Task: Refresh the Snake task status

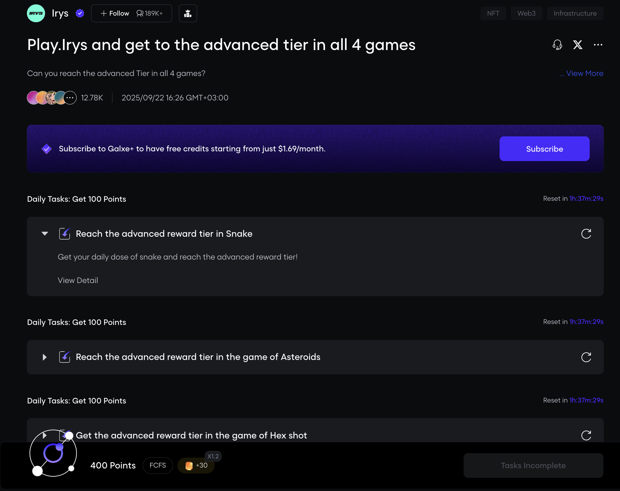Action: [586, 234]
